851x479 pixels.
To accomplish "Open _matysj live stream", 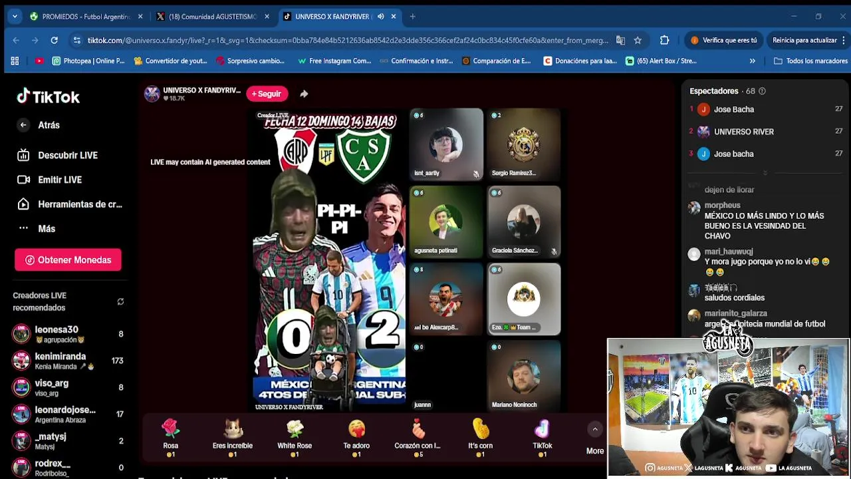I will (68, 440).
